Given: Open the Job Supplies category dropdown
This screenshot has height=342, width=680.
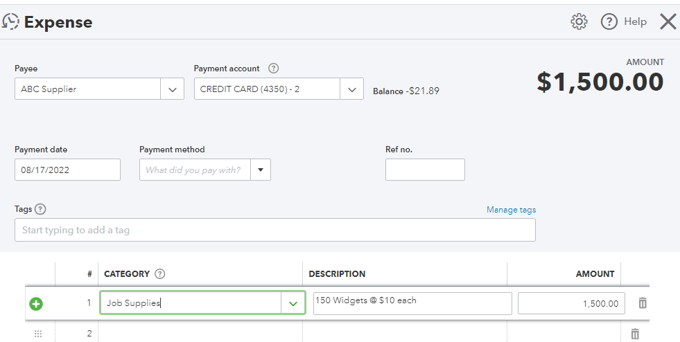Looking at the screenshot, I should (x=293, y=303).
